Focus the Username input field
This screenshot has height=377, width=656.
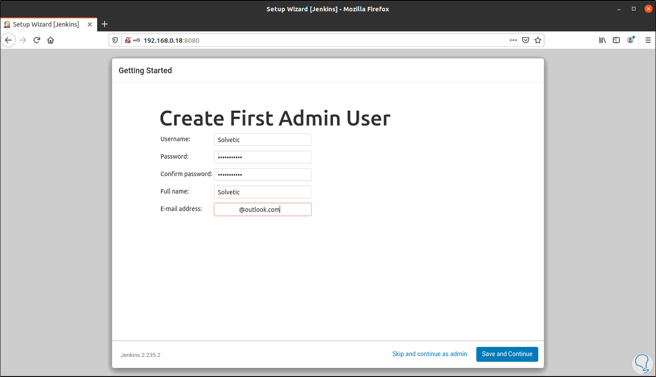pos(262,140)
